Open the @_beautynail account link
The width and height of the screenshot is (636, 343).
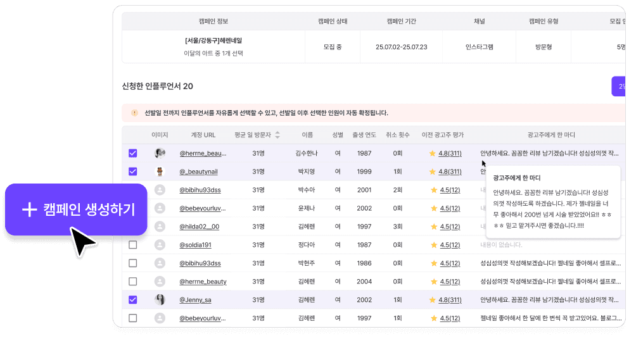coord(199,171)
